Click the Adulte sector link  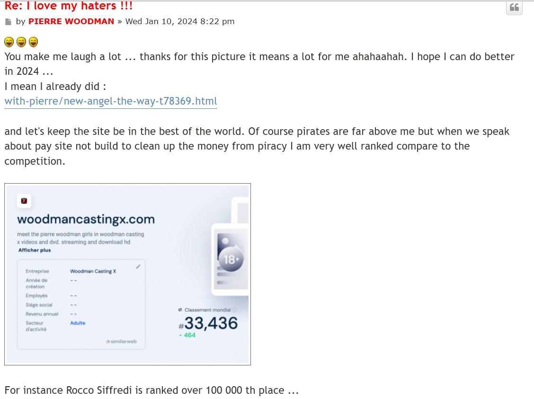(x=78, y=323)
